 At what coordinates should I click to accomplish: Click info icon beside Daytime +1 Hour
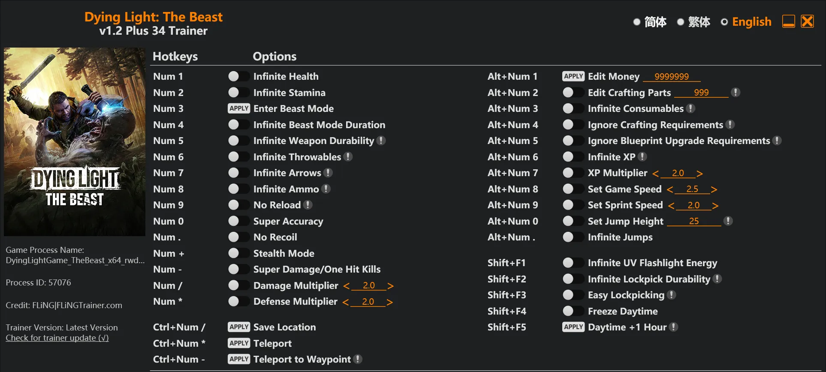pos(674,327)
